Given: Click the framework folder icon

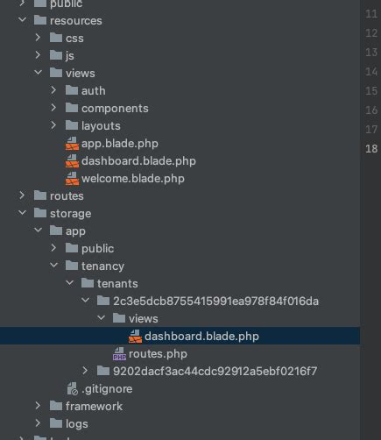Looking at the screenshot, I should (56, 406).
